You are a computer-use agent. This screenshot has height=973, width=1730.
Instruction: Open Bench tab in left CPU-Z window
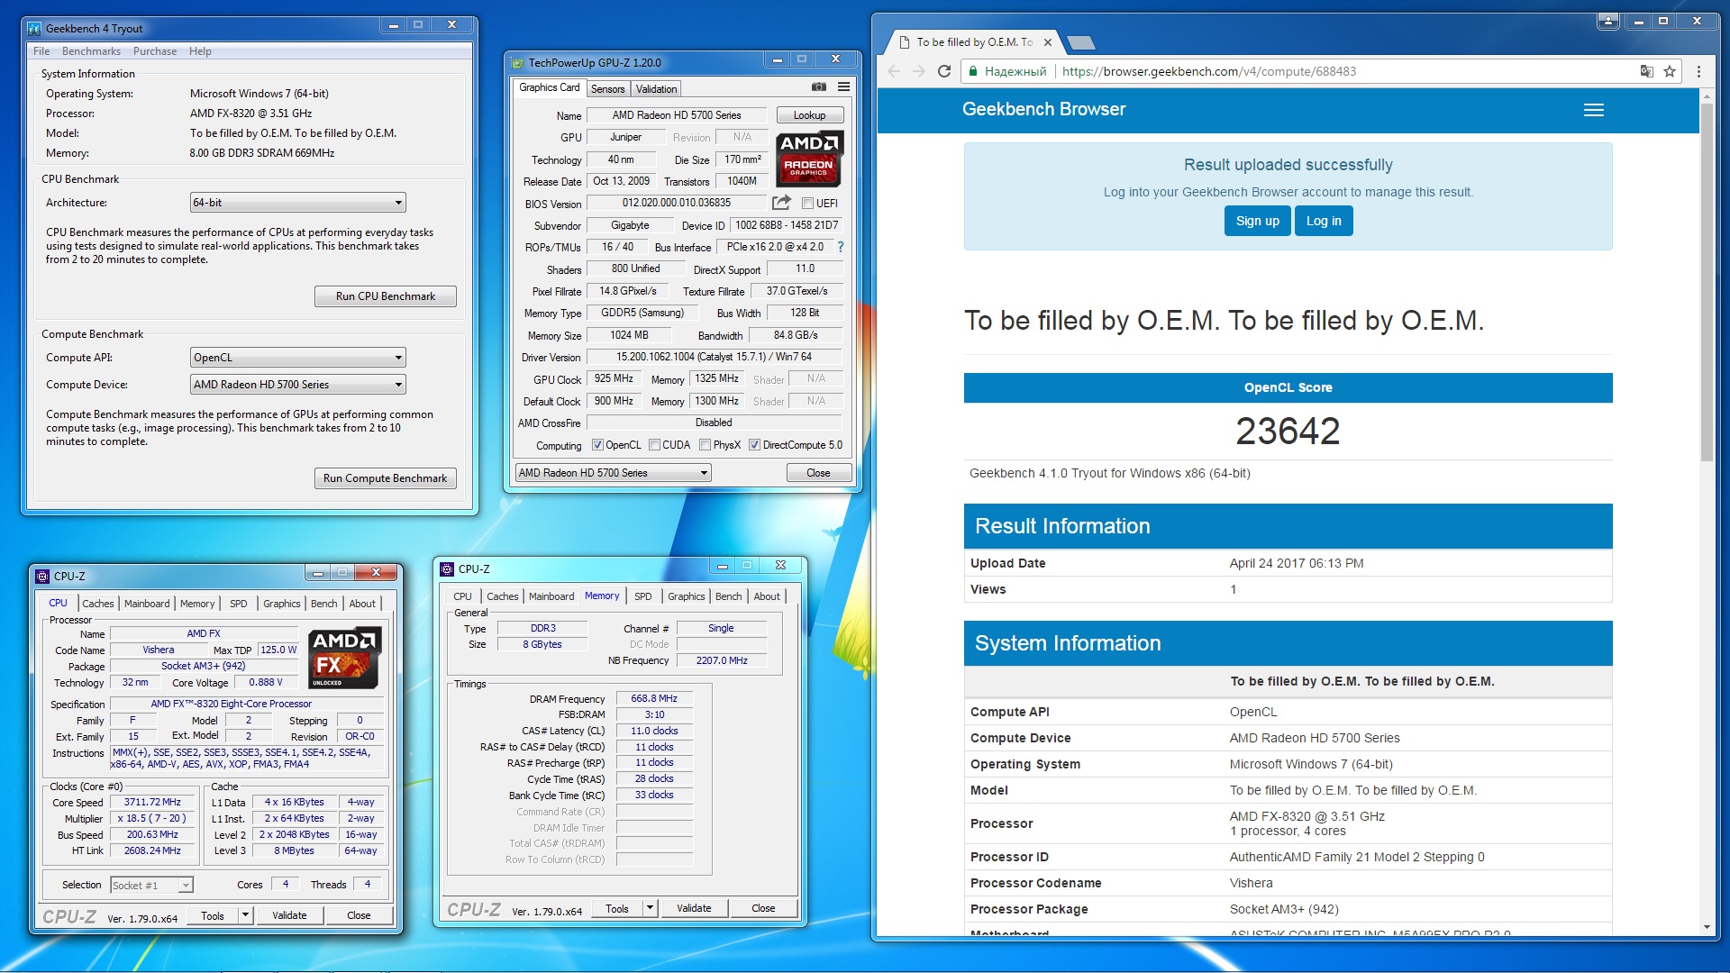pos(323,604)
